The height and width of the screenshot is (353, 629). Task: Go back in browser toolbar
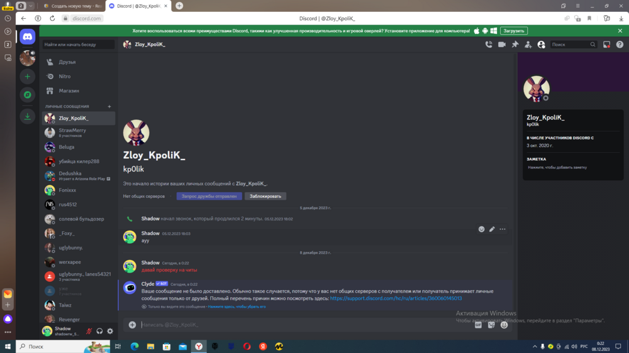pyautogui.click(x=24, y=18)
